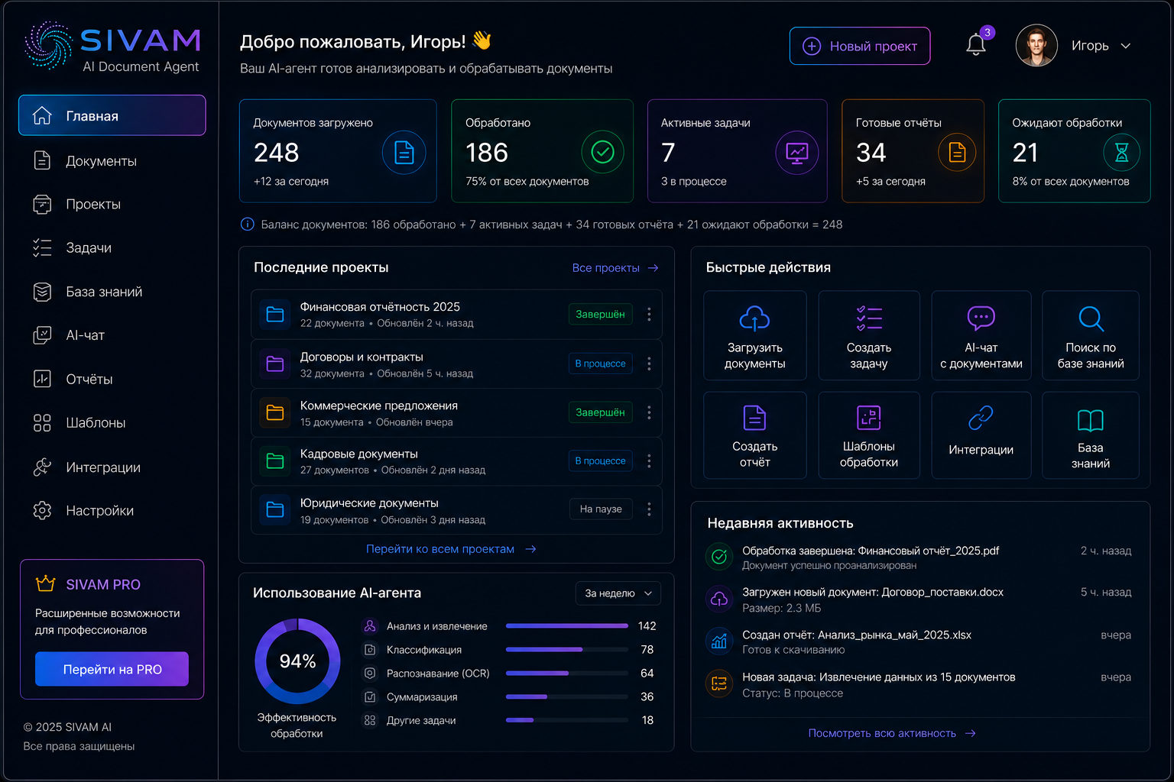This screenshot has height=782, width=1174.
Task: Click Перейти ко всем проектам link
Action: [x=451, y=549]
